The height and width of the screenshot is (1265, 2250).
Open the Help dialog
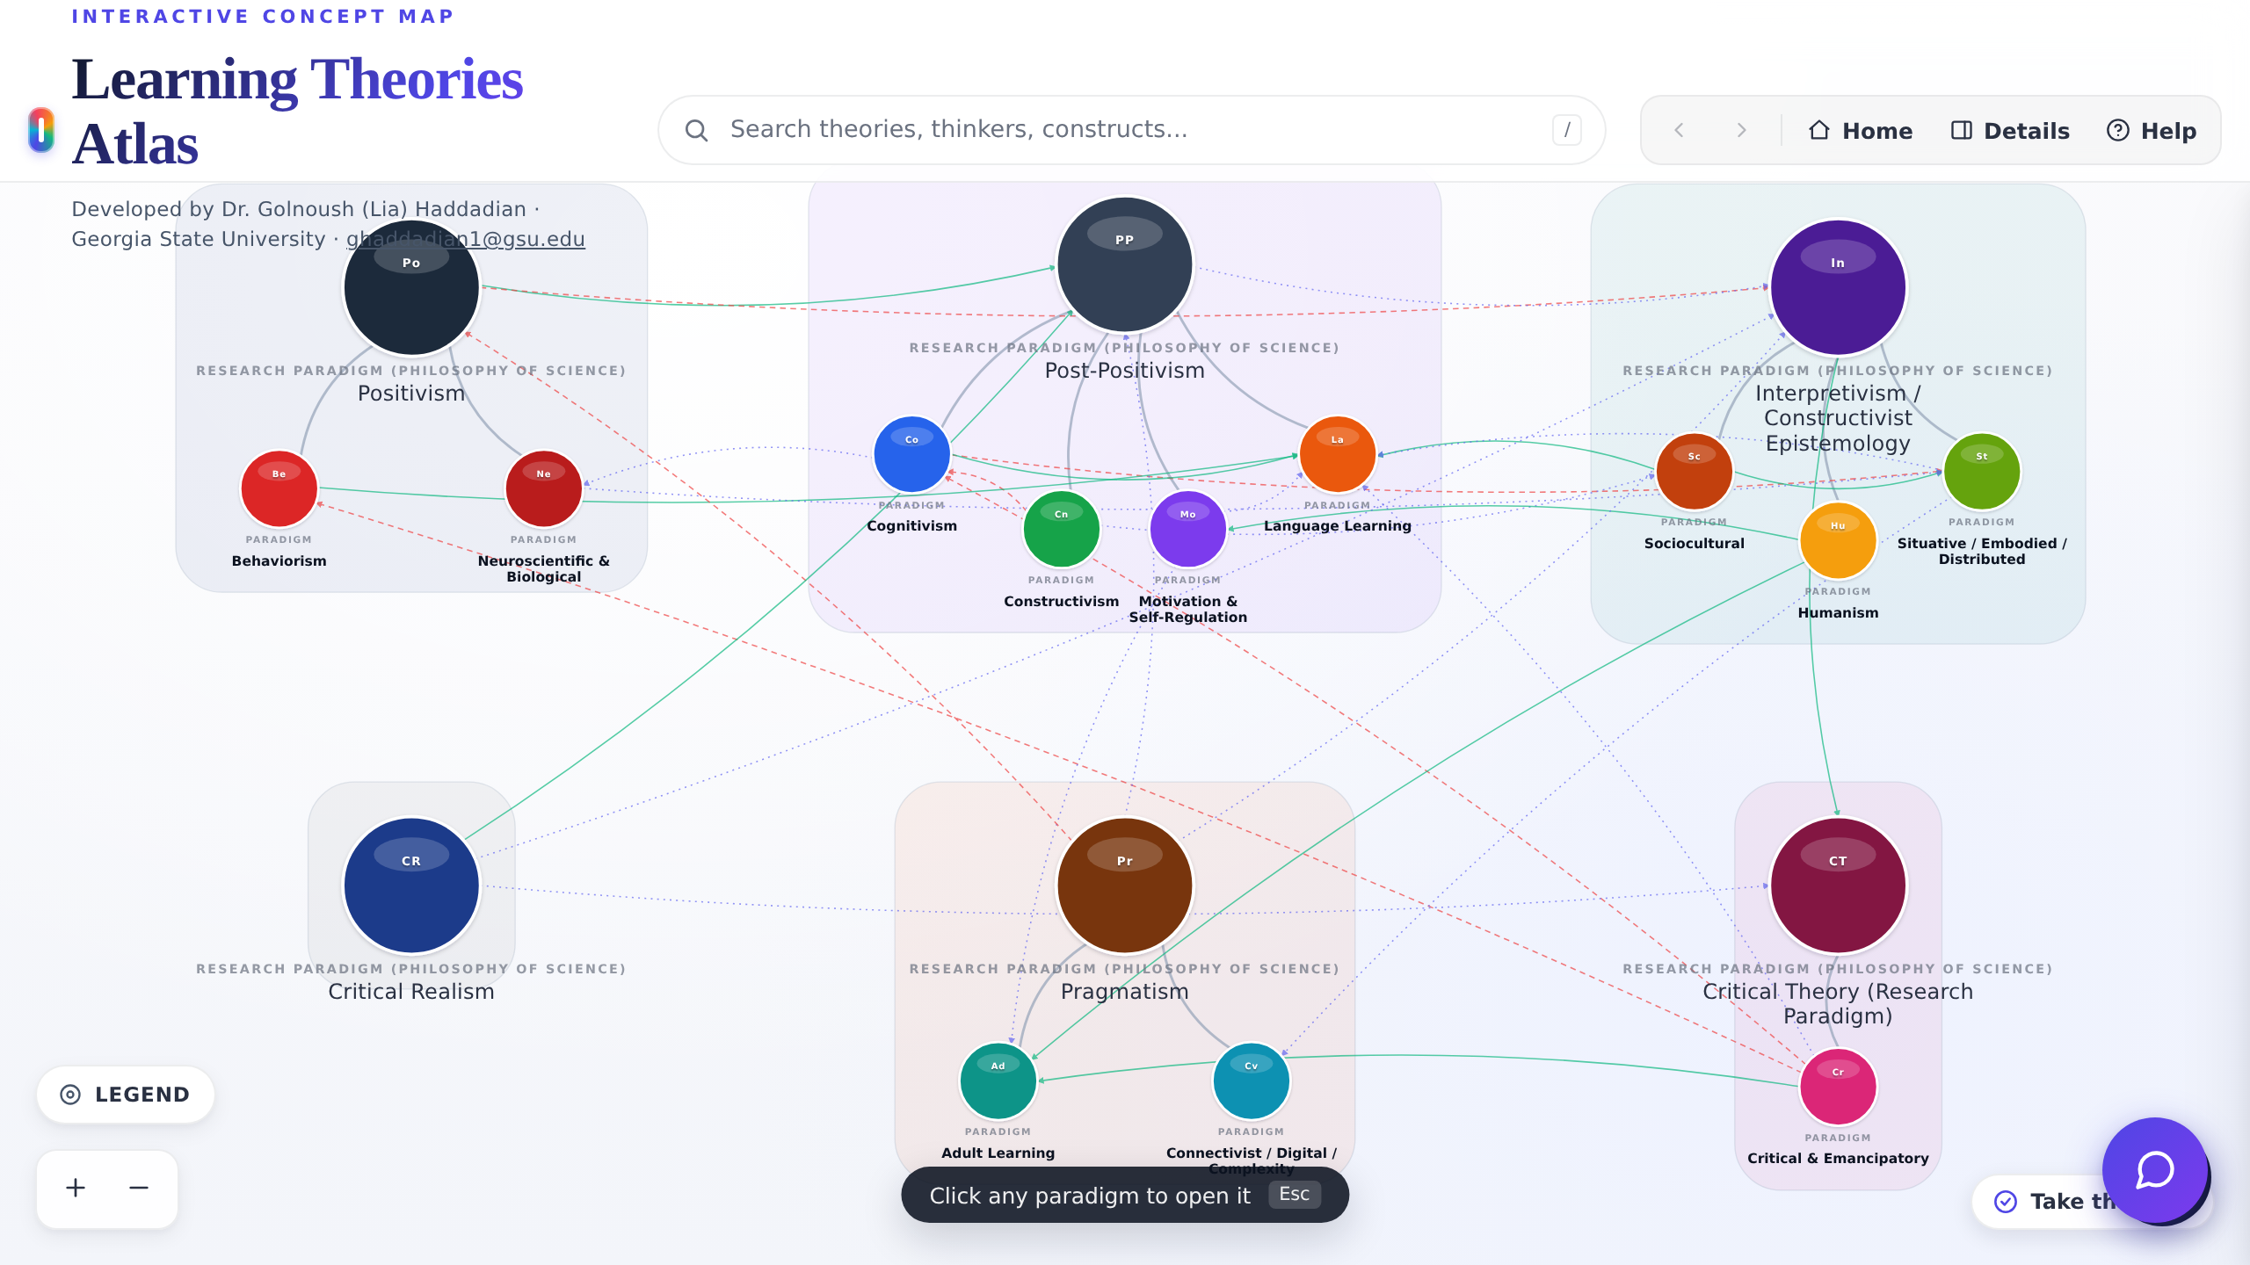tap(2152, 131)
